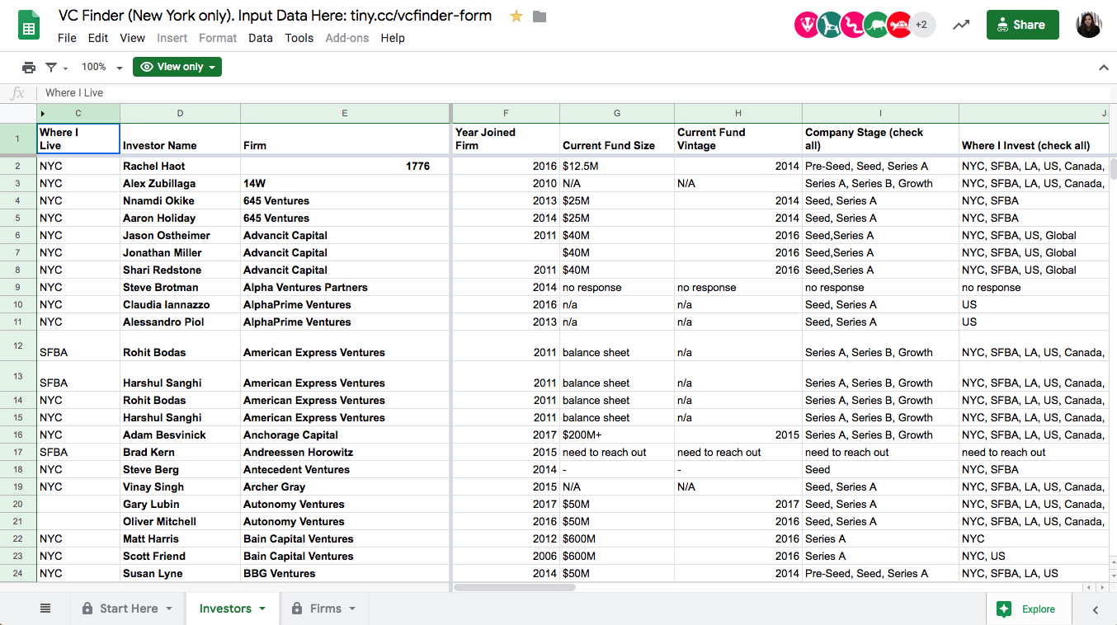This screenshot has width=1117, height=625.
Task: Click the horizontal scrollbar thumb
Action: pos(514,587)
